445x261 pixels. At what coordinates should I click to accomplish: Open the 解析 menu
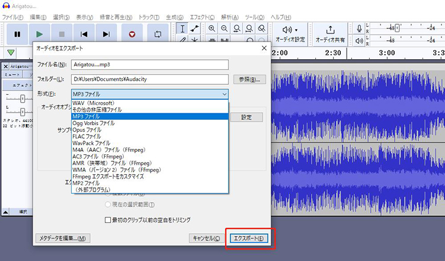(x=229, y=17)
